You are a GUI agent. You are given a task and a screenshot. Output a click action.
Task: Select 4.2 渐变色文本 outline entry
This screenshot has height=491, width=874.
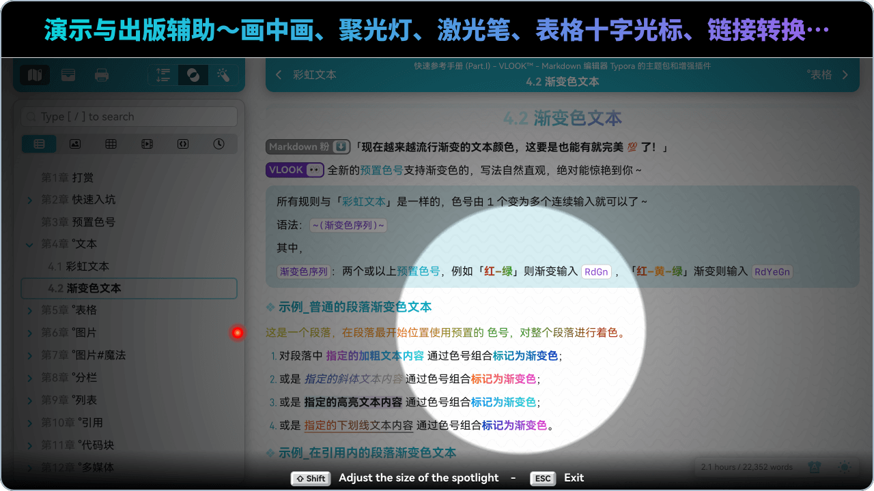coord(129,288)
